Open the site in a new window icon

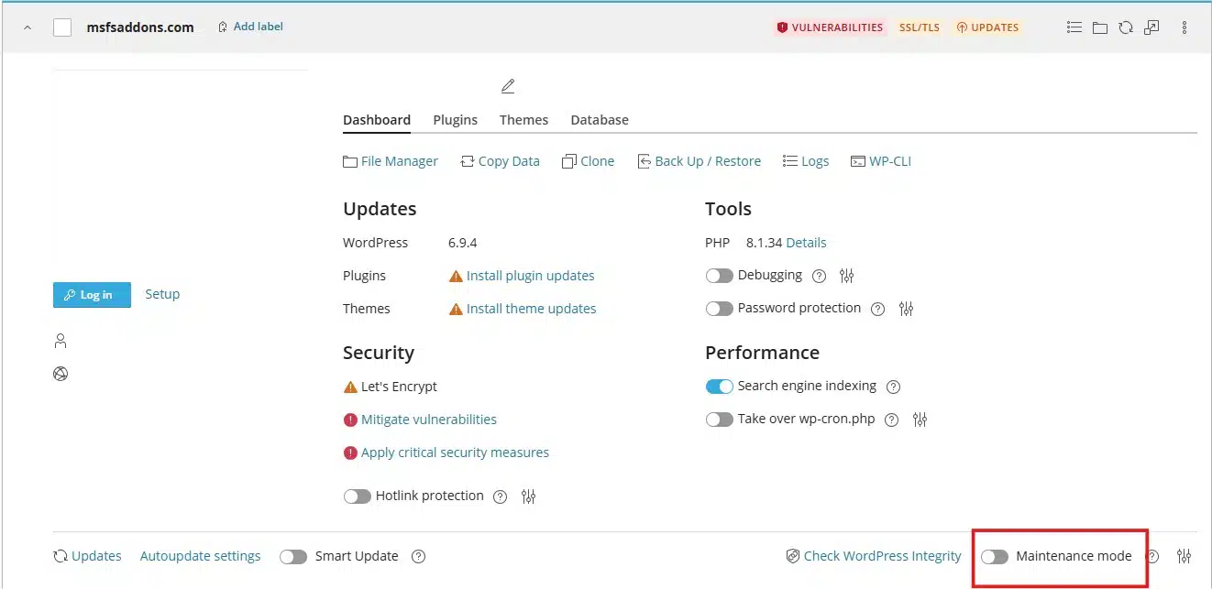click(1152, 27)
